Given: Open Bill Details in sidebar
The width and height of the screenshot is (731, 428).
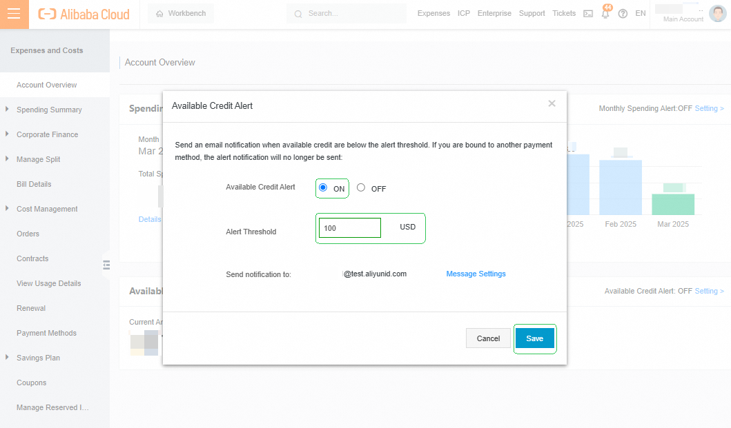Looking at the screenshot, I should [34, 184].
